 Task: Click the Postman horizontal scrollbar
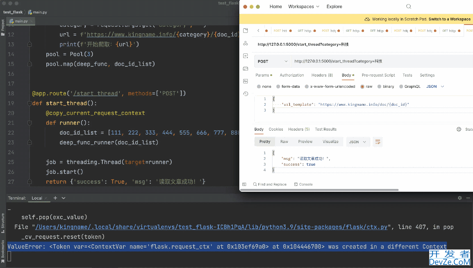(319, 190)
